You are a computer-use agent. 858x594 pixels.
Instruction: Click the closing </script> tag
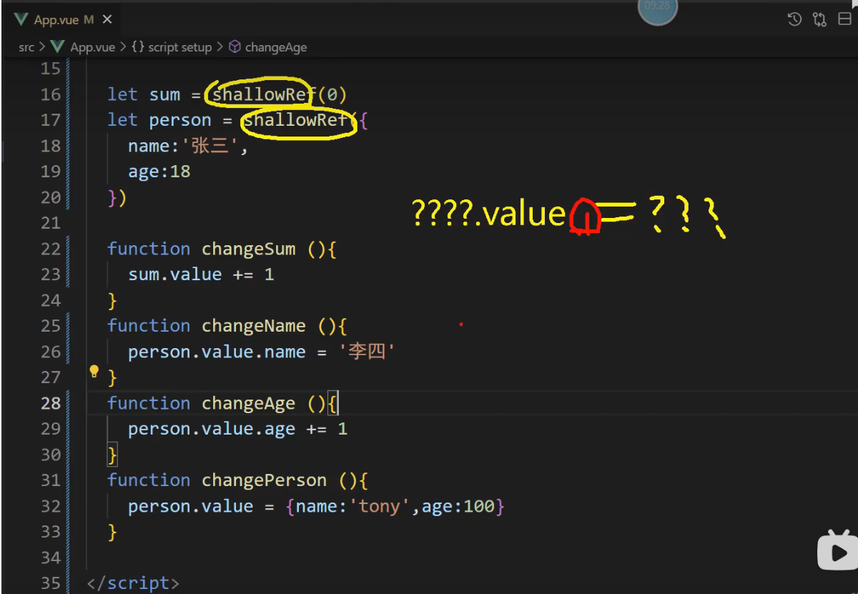(133, 583)
